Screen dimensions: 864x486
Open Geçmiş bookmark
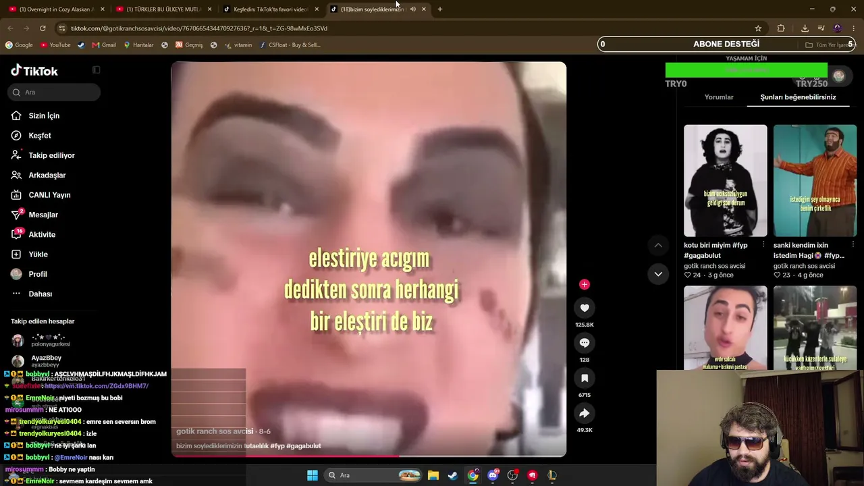click(x=189, y=45)
